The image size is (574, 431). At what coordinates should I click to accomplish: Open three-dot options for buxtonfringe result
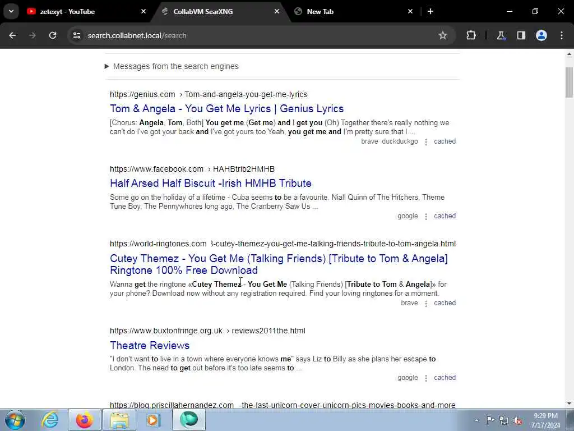point(426,378)
